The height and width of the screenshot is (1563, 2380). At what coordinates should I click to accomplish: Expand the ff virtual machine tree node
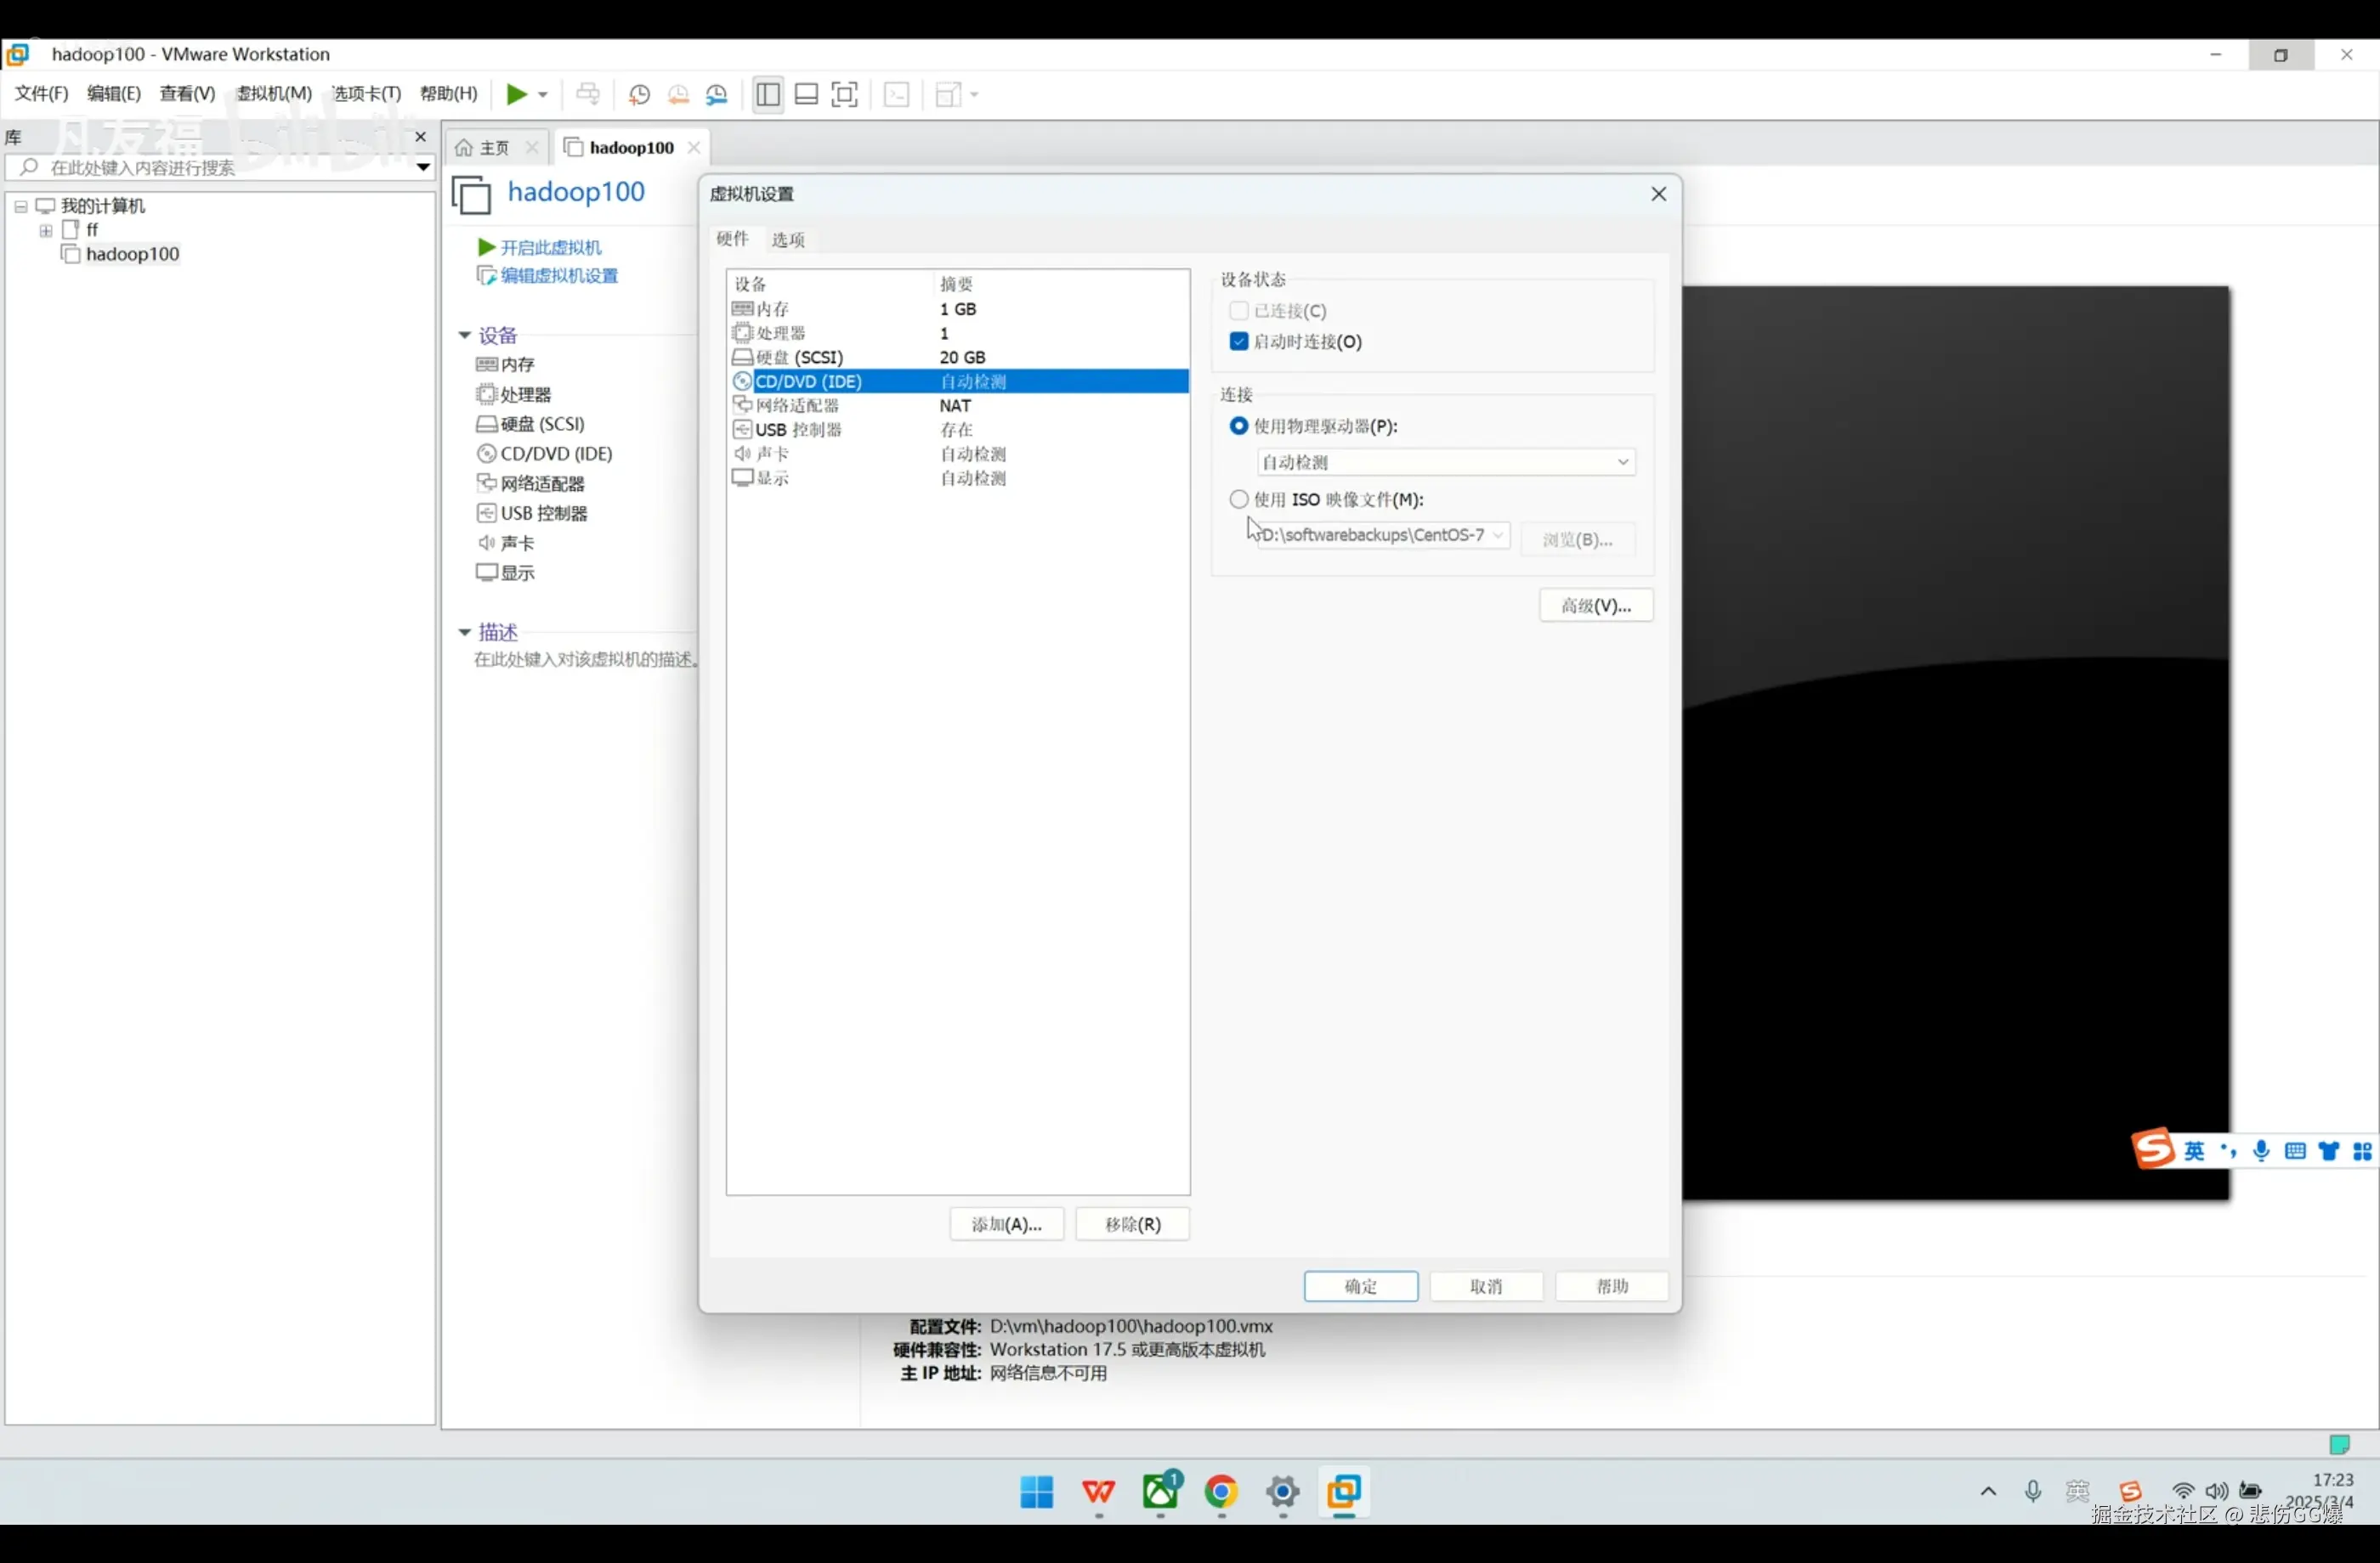click(46, 230)
